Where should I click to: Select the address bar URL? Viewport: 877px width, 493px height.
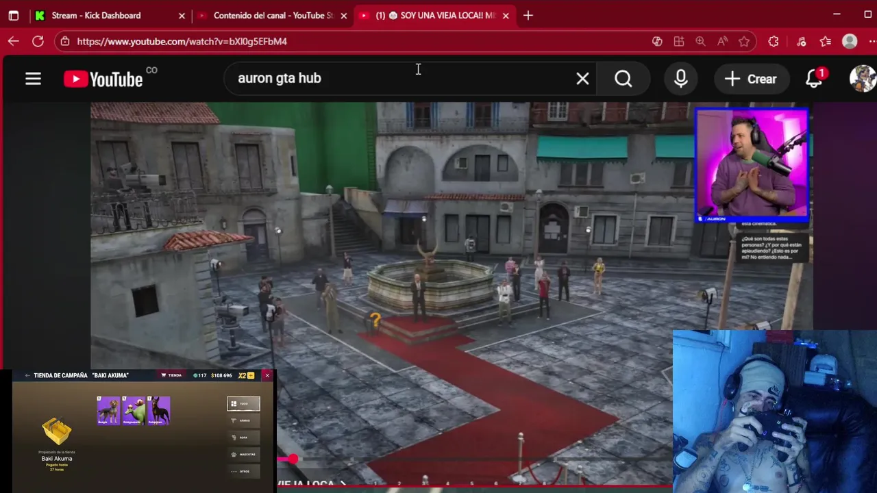(x=182, y=41)
